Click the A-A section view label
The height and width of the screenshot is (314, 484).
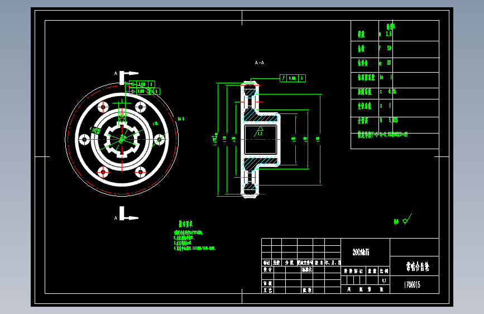[x=259, y=63]
